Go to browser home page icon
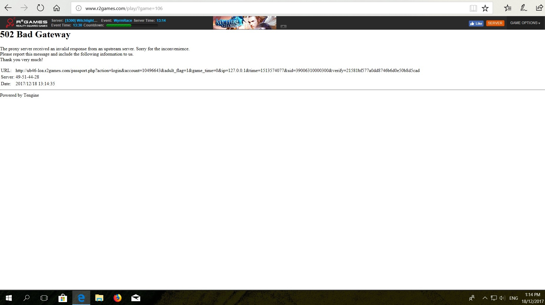 click(x=56, y=8)
